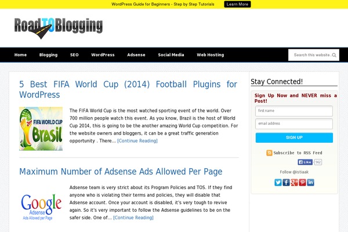The image size is (348, 232).
Task: Click the RoadToBlogging site logo
Action: click(59, 28)
